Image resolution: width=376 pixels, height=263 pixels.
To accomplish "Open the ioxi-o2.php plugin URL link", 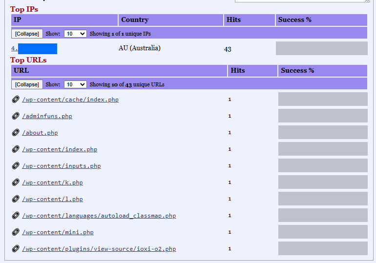I will 99,249.
